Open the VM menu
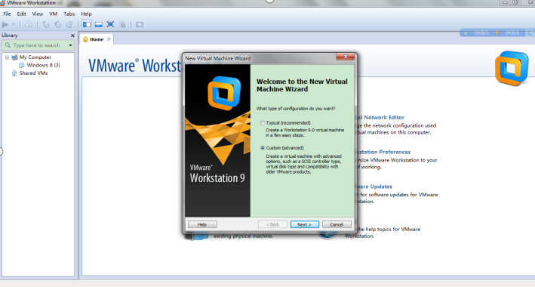The width and height of the screenshot is (535, 287). (x=53, y=14)
